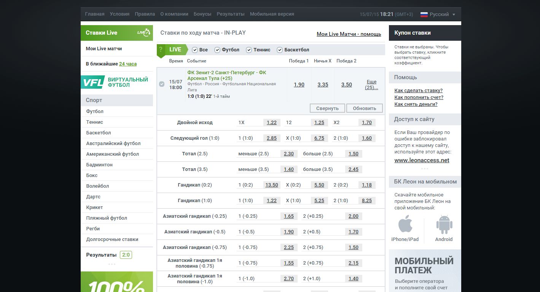This screenshot has width=540, height=292.
Task: Open the Мои Live Матчи - помощь link
Action: click(349, 34)
